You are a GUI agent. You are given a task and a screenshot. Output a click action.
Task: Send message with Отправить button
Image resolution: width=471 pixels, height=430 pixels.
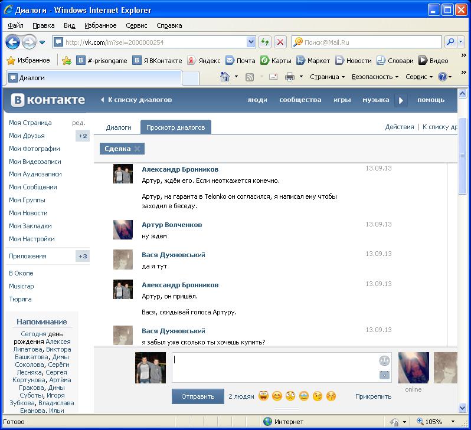click(x=198, y=396)
